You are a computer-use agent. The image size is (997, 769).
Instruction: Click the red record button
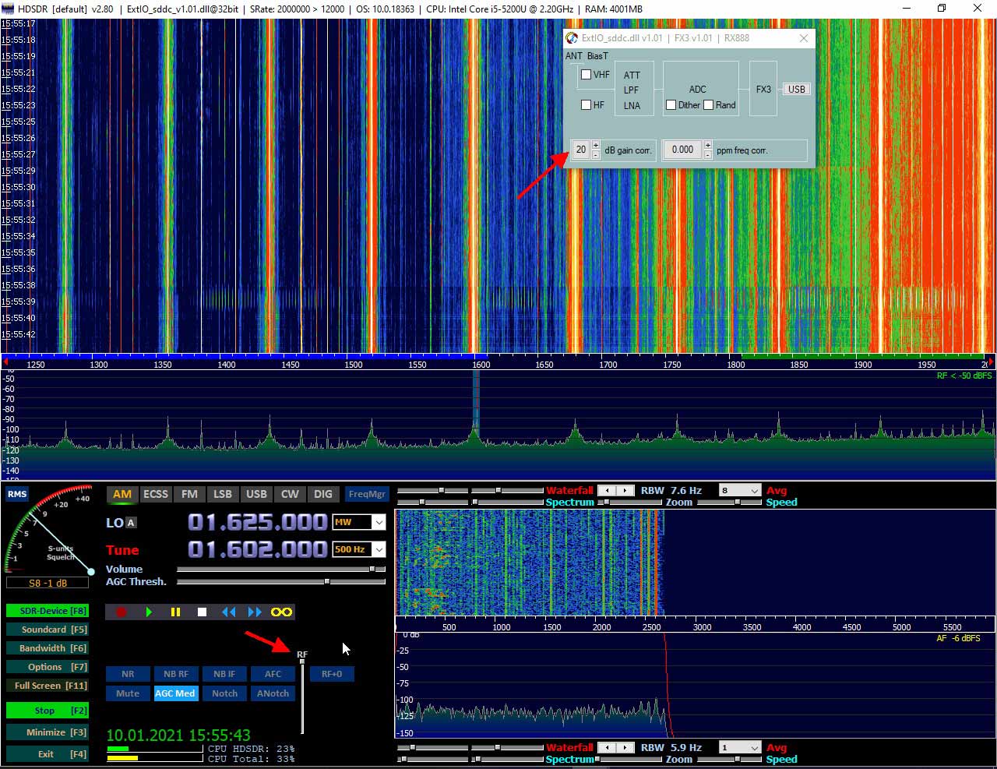tap(121, 612)
